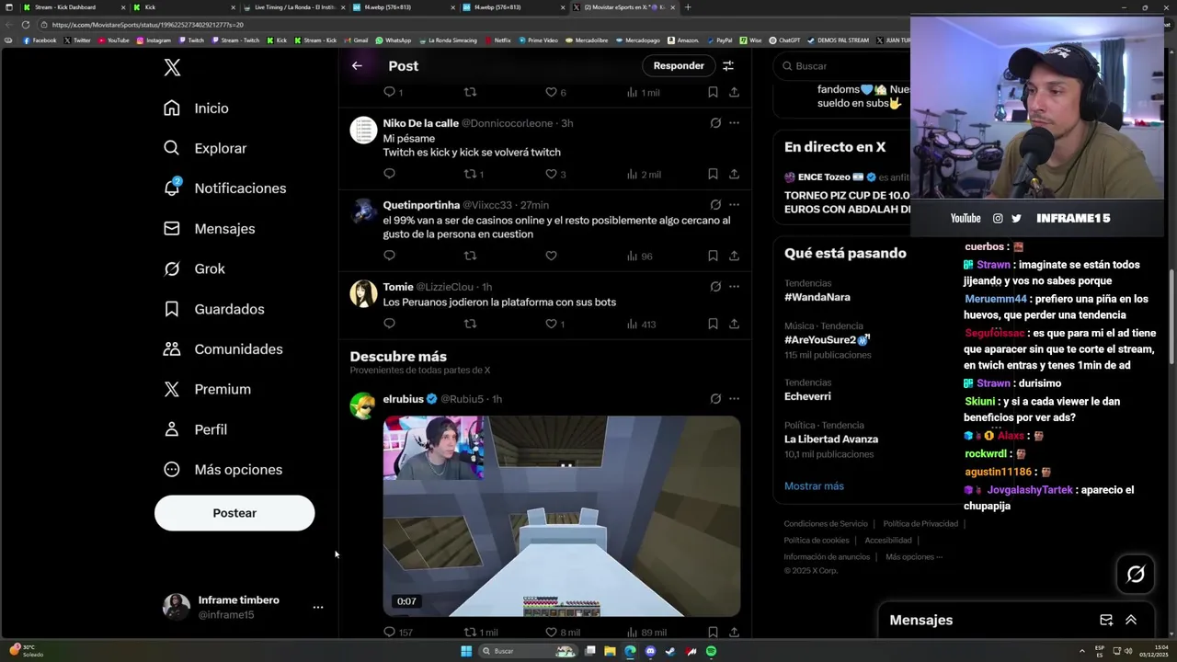Open new browser tab plus button

click(x=688, y=7)
